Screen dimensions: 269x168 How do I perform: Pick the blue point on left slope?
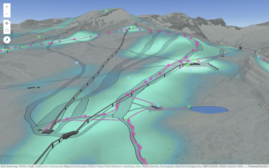[x=77, y=63]
